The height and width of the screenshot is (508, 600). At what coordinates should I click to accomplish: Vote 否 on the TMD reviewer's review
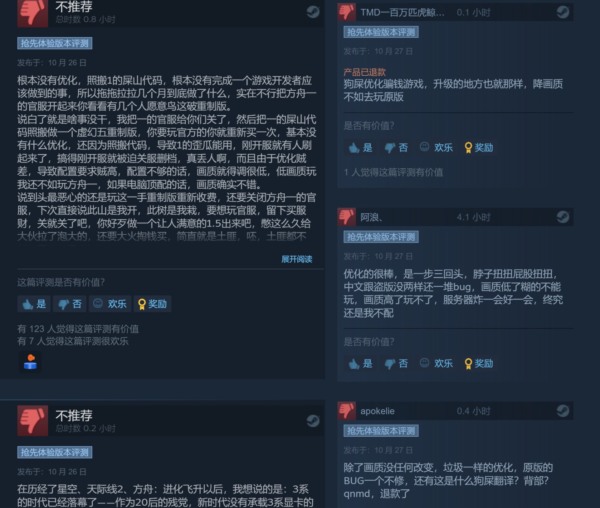(x=396, y=148)
